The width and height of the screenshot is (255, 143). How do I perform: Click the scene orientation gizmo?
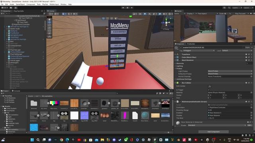166,23
